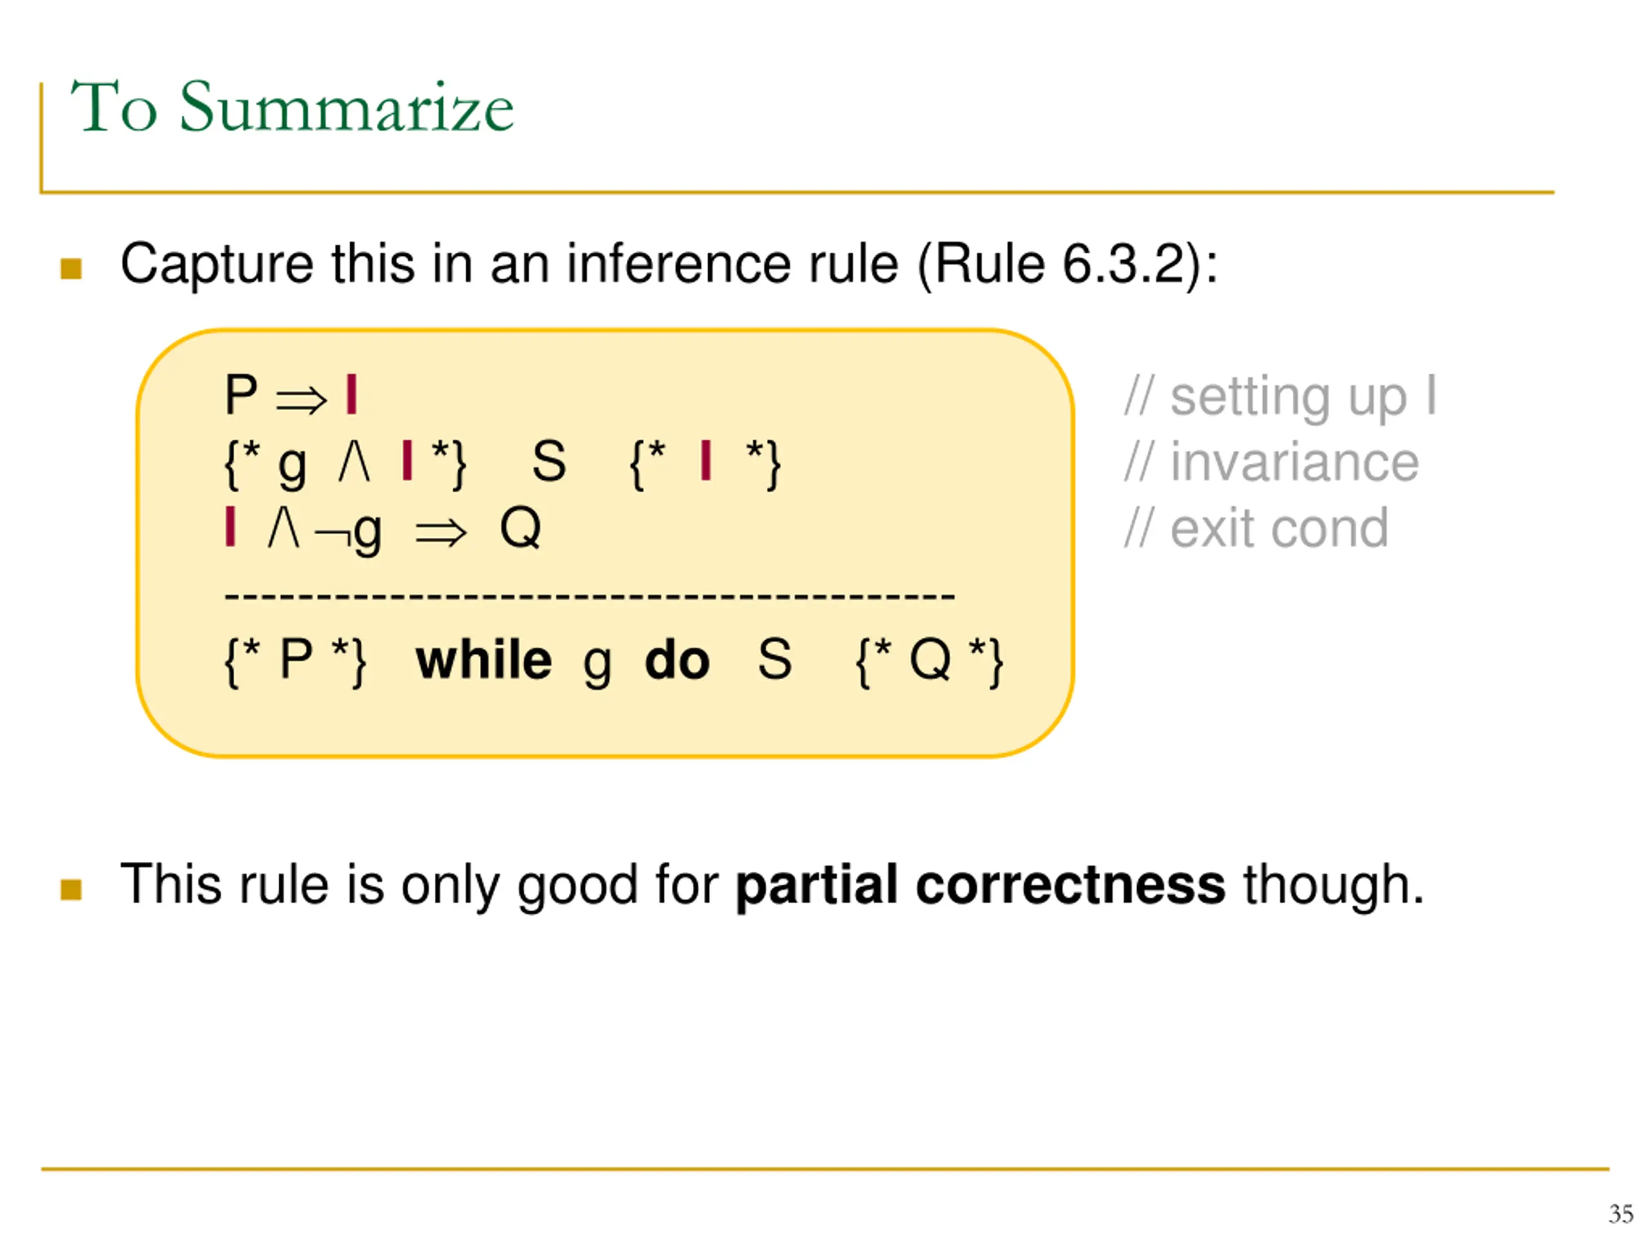Click the {* Q *} postcondition

pos(929,662)
